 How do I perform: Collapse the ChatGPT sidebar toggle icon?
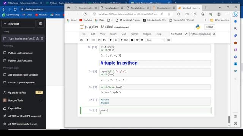(41, 24)
